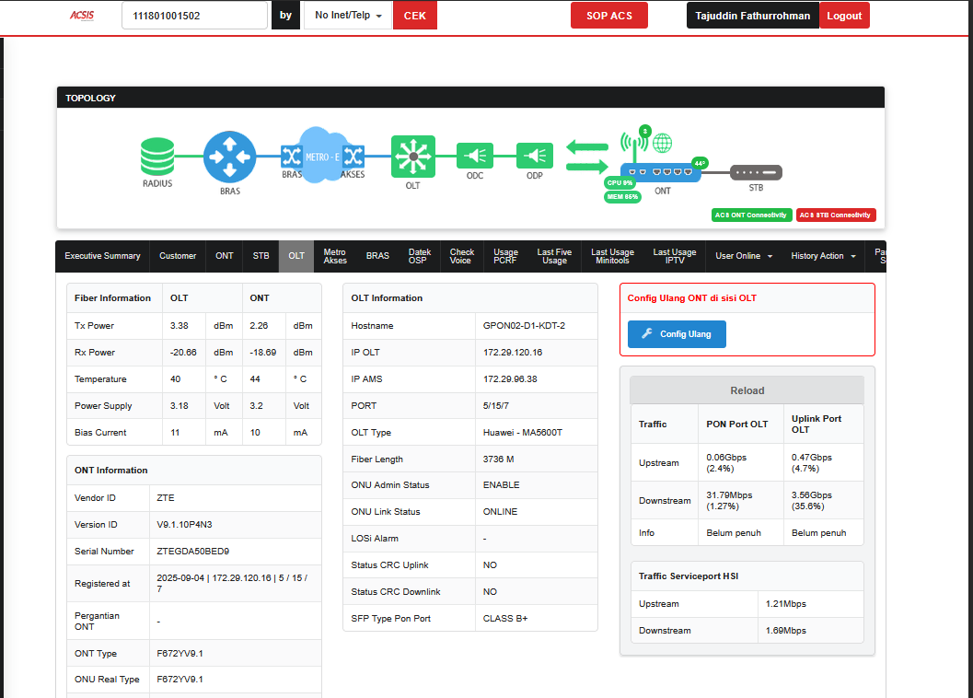973x698 pixels.
Task: Select the AKSES switch icon in topology
Action: pos(353,156)
